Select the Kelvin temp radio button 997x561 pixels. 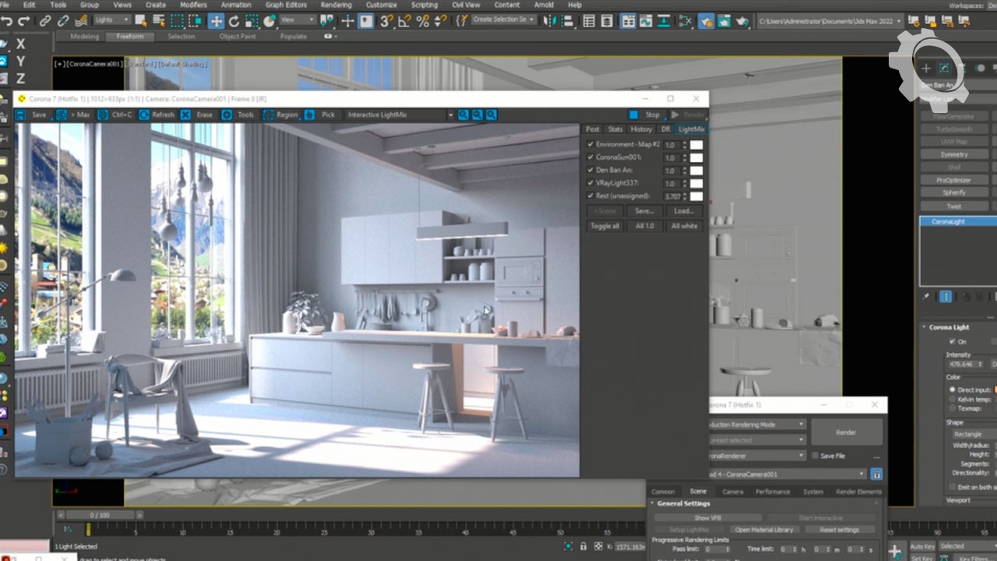(952, 399)
